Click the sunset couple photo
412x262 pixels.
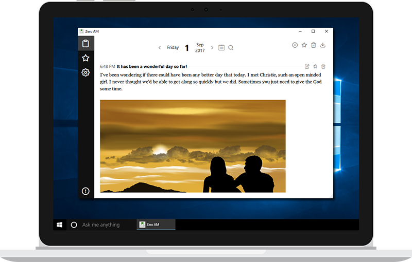(193, 146)
